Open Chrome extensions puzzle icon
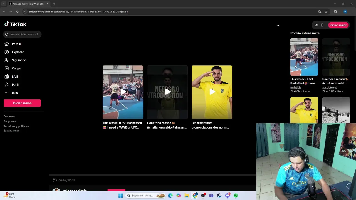Viewport: 356px width, 200px height. [335, 12]
